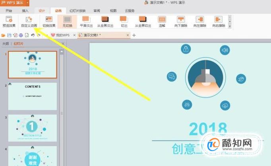Image resolution: width=271 pixels, height=166 pixels.
Task: Select the lamp illustration on the slide
Action: coord(205,77)
